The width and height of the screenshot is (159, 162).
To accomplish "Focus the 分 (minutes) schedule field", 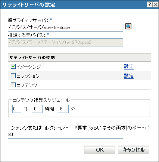I will [x=63, y=109].
